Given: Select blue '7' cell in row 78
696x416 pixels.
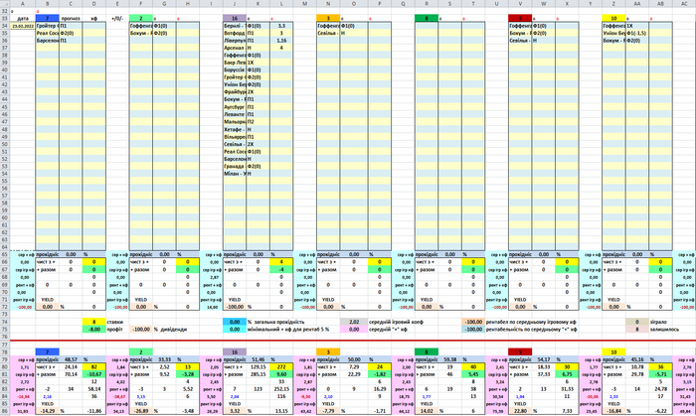Looking at the screenshot, I should tap(47, 352).
